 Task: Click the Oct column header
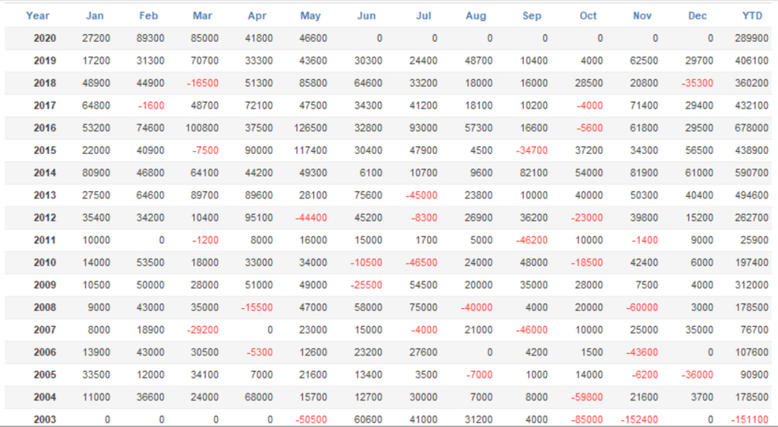[588, 16]
